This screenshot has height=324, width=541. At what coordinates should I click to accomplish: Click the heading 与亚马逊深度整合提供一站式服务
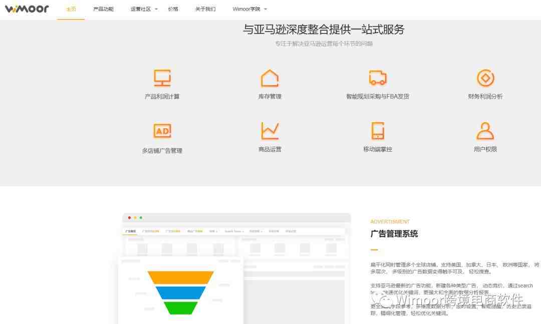[x=324, y=30]
